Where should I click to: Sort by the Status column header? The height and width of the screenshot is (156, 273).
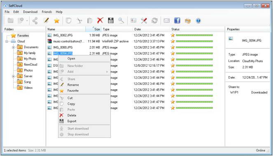[197, 29]
